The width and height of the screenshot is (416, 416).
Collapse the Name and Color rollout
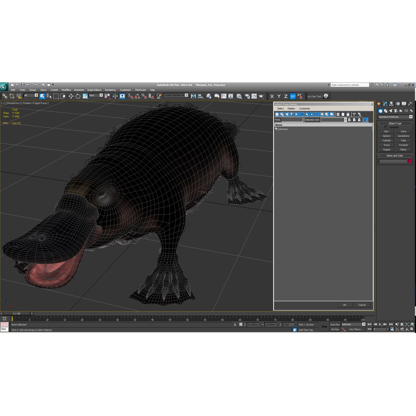(395, 156)
